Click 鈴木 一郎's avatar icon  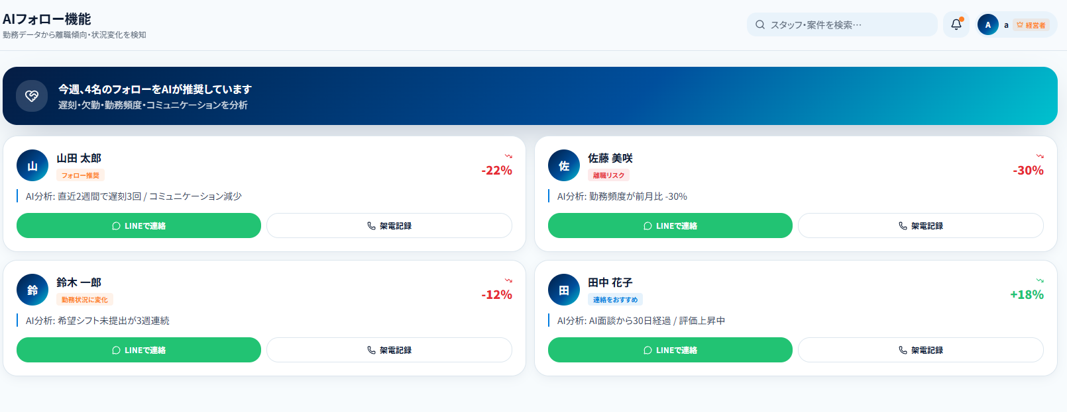pos(32,290)
